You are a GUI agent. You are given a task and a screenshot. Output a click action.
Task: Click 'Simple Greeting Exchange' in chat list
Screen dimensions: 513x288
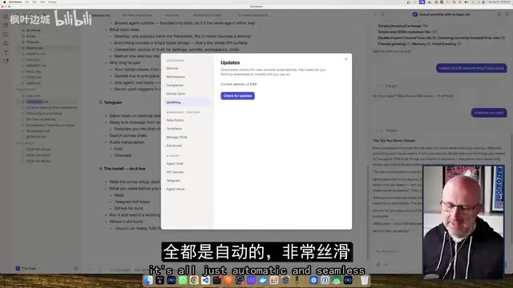pyautogui.click(x=399, y=26)
